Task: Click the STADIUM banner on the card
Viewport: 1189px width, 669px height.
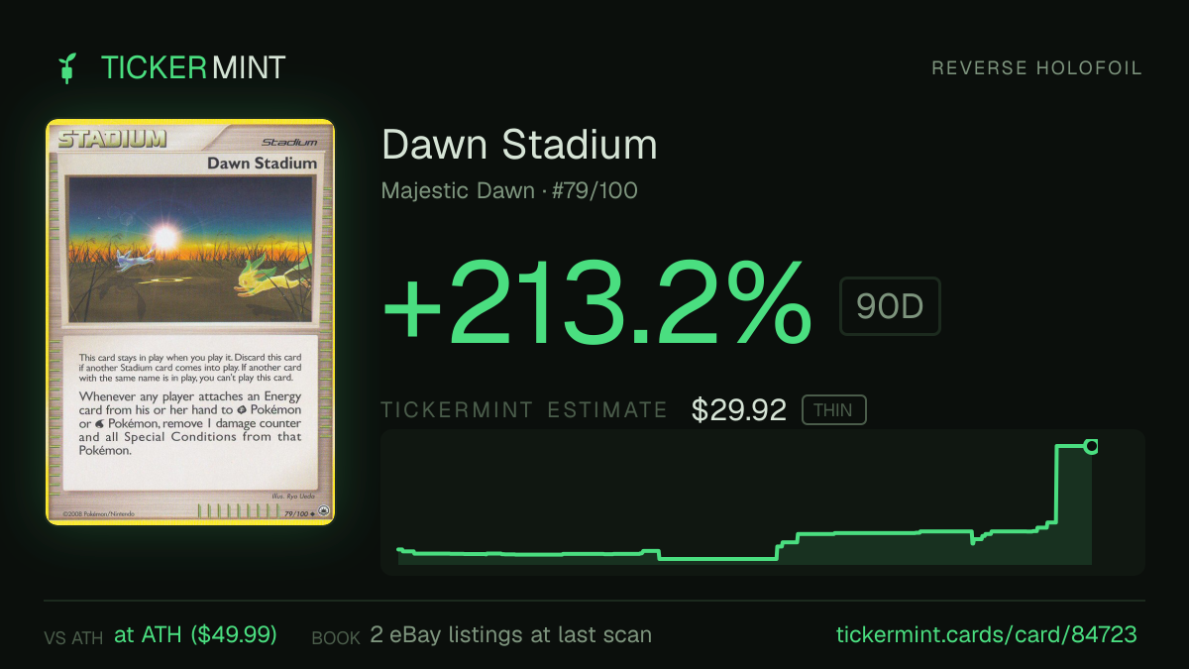Action: (x=112, y=138)
